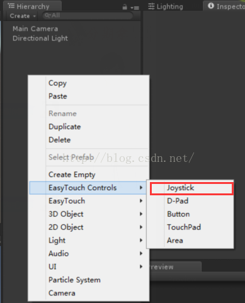
Task: Click the Hierarchy search field
Action: click(x=88, y=16)
